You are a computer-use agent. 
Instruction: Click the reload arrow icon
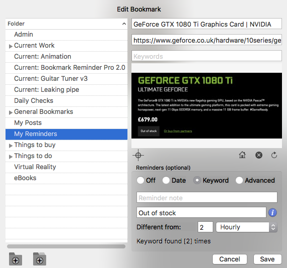click(x=274, y=155)
